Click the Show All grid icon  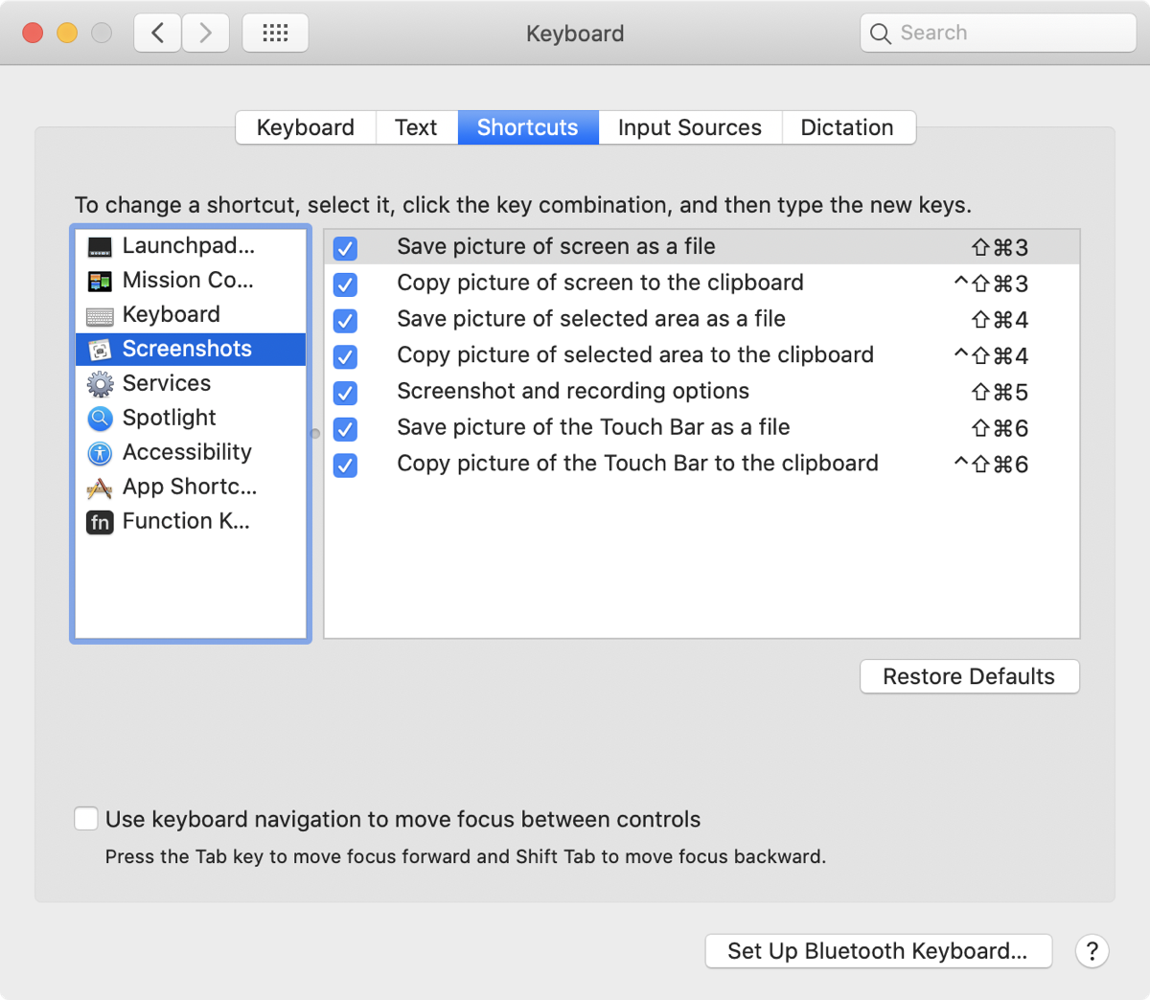click(275, 34)
